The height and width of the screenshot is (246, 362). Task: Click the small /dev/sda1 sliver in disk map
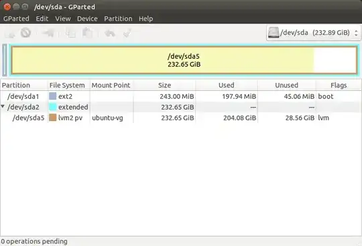click(5, 60)
